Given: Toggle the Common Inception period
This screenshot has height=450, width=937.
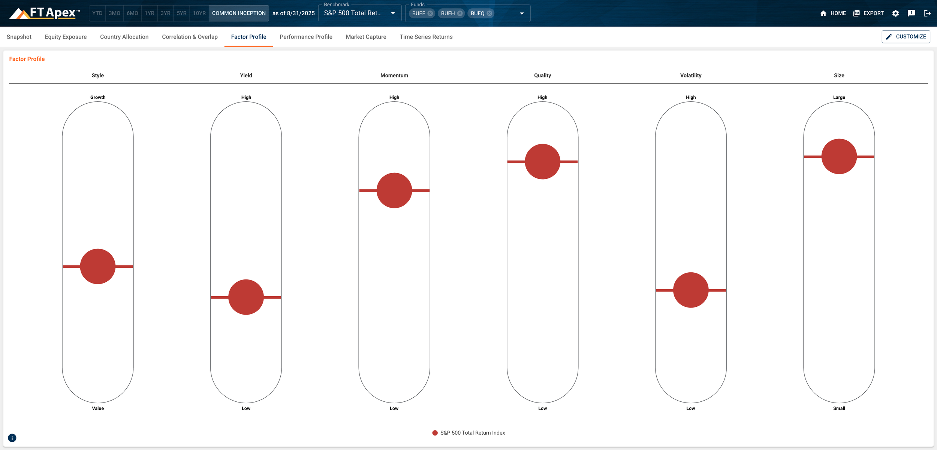Looking at the screenshot, I should pyautogui.click(x=239, y=13).
